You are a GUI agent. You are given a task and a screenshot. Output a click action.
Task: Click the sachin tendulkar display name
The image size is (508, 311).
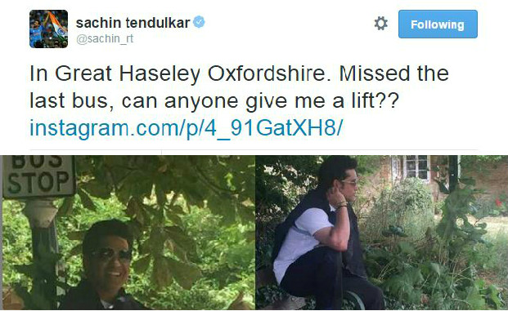coord(133,23)
